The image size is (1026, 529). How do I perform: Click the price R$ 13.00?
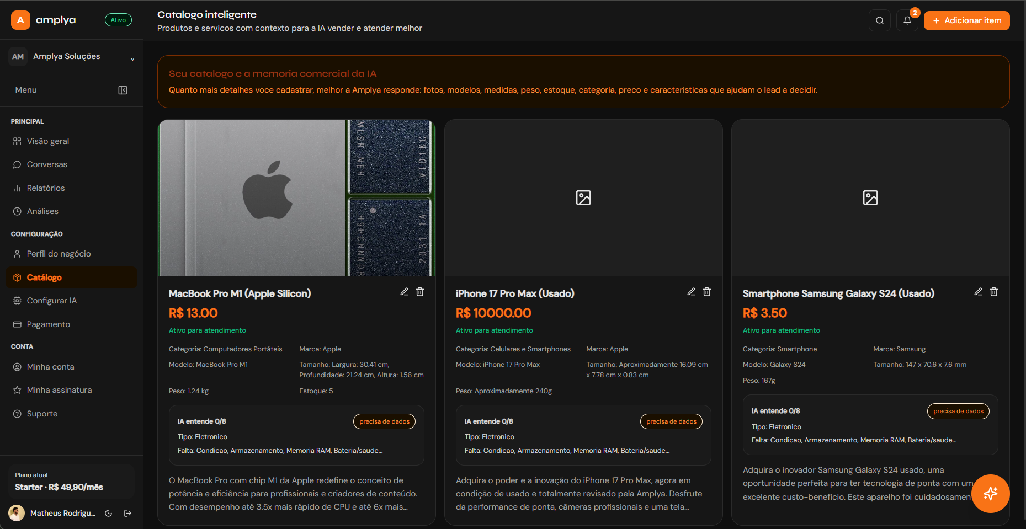[x=193, y=313]
